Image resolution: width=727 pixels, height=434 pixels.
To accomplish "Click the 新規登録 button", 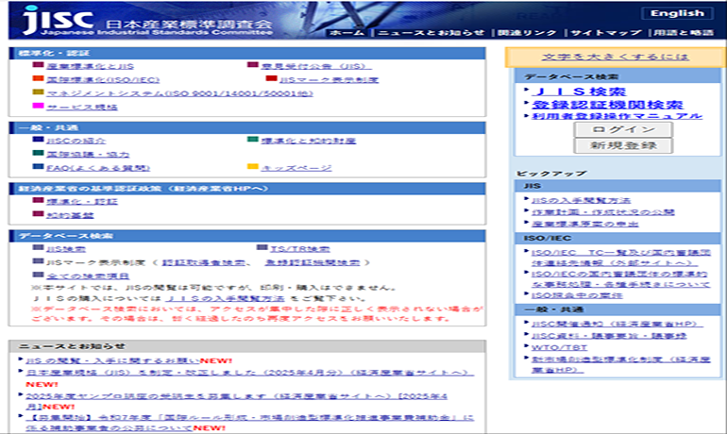I will (x=623, y=145).
